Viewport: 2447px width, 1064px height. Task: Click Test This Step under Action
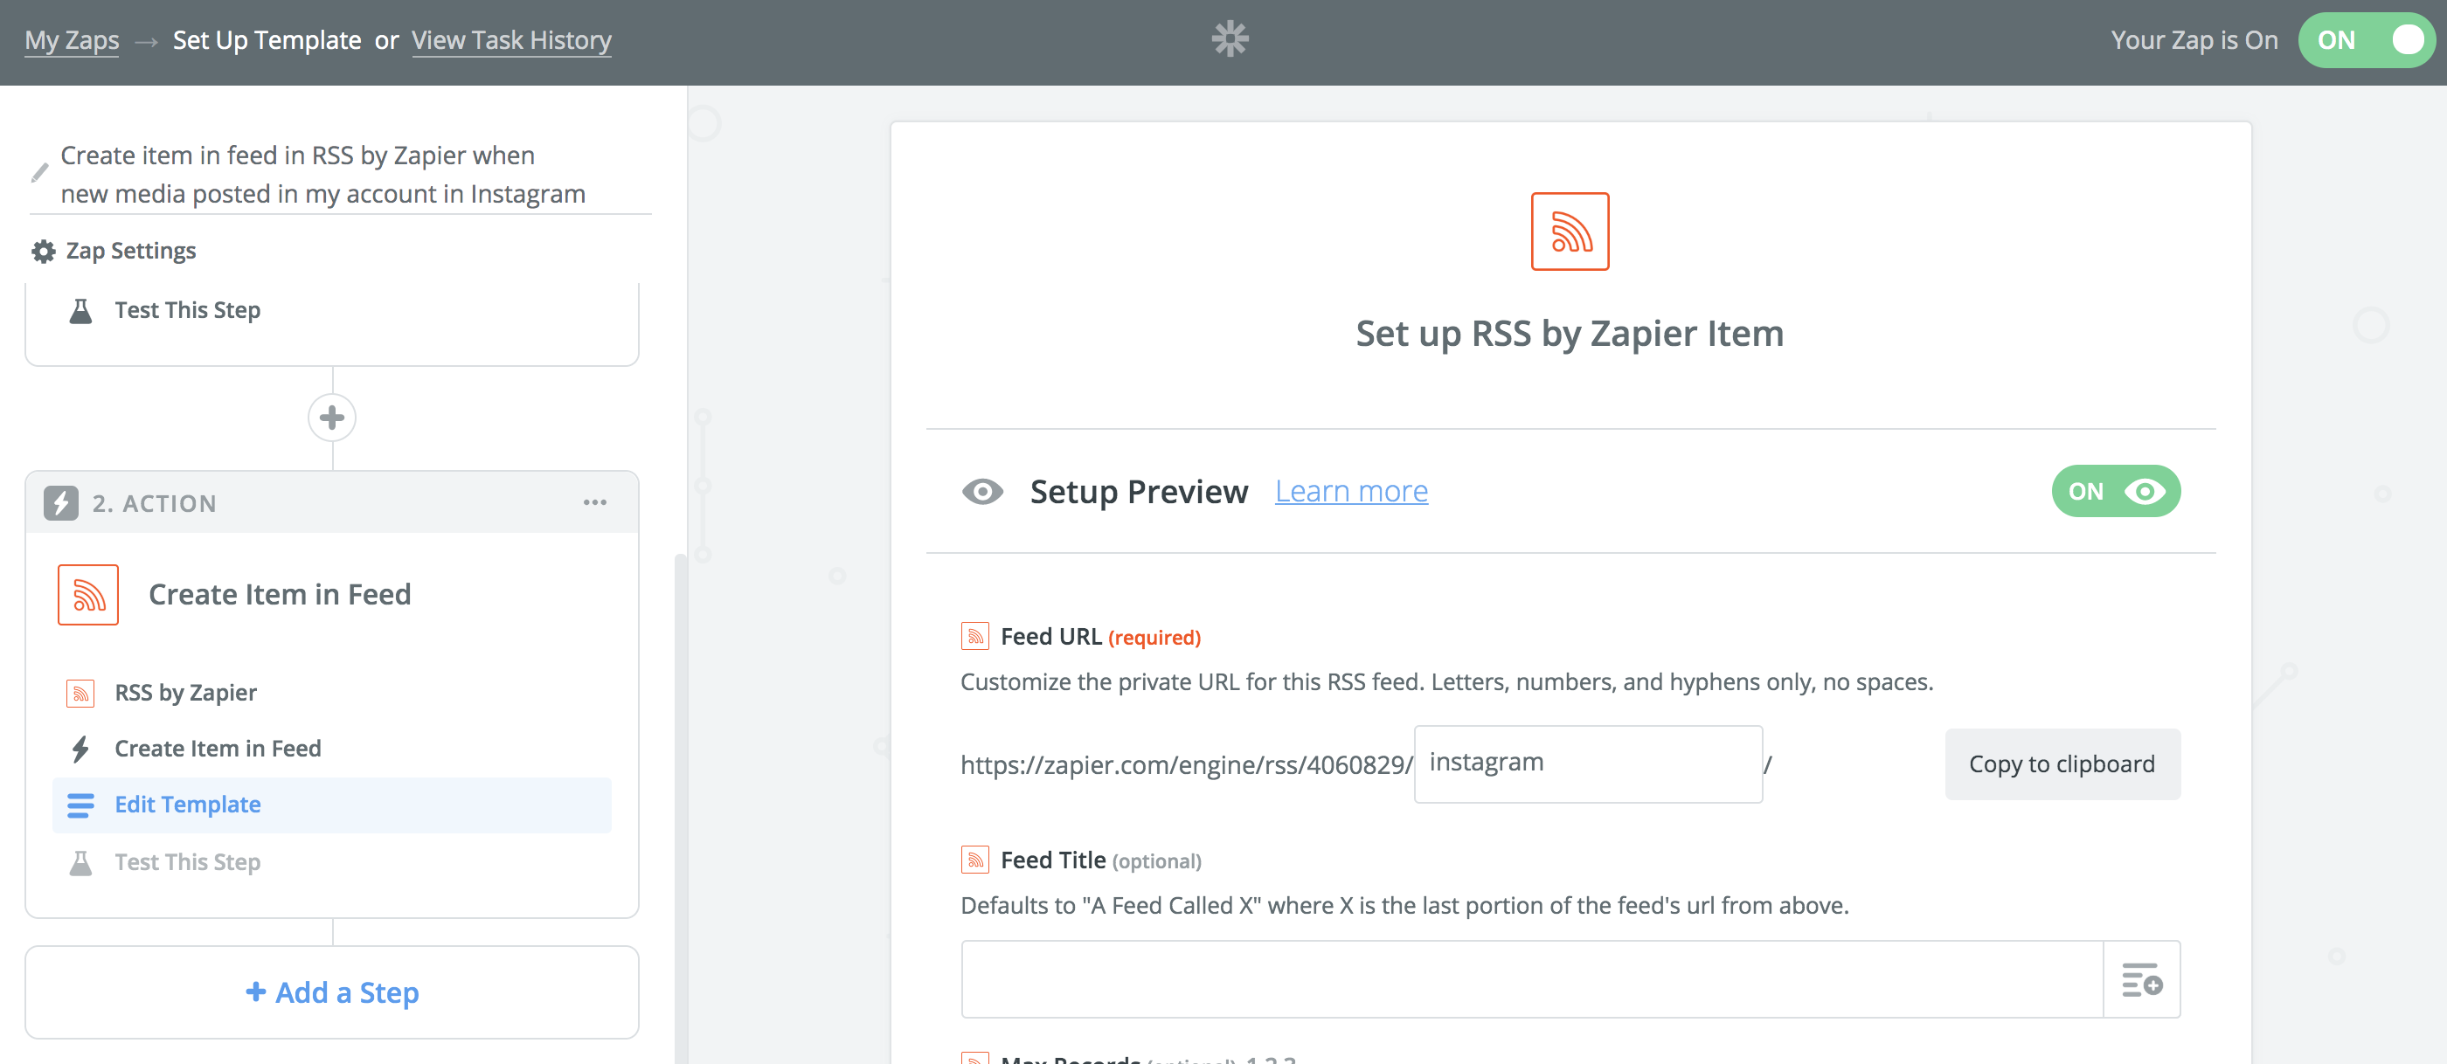[x=187, y=862]
